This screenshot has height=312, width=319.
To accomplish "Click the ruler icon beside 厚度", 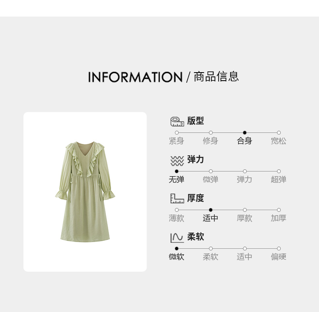I will pos(177,198).
